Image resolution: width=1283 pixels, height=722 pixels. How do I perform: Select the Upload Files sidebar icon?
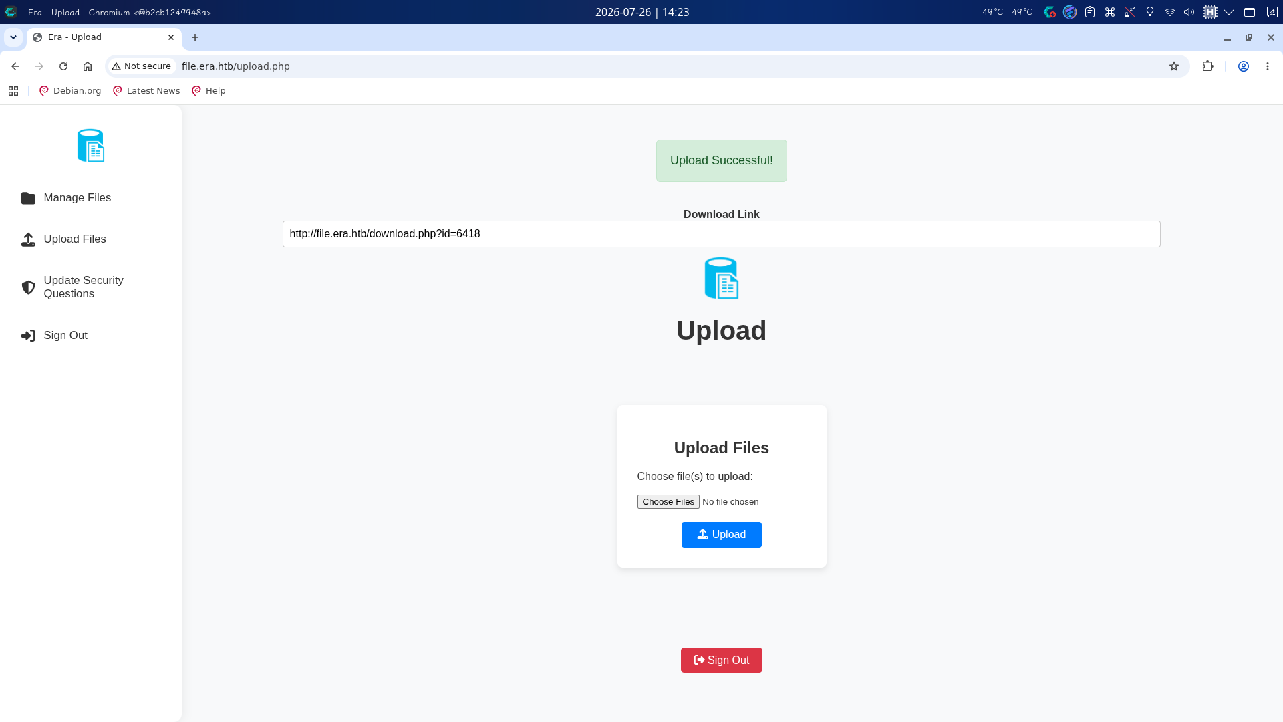tap(28, 239)
